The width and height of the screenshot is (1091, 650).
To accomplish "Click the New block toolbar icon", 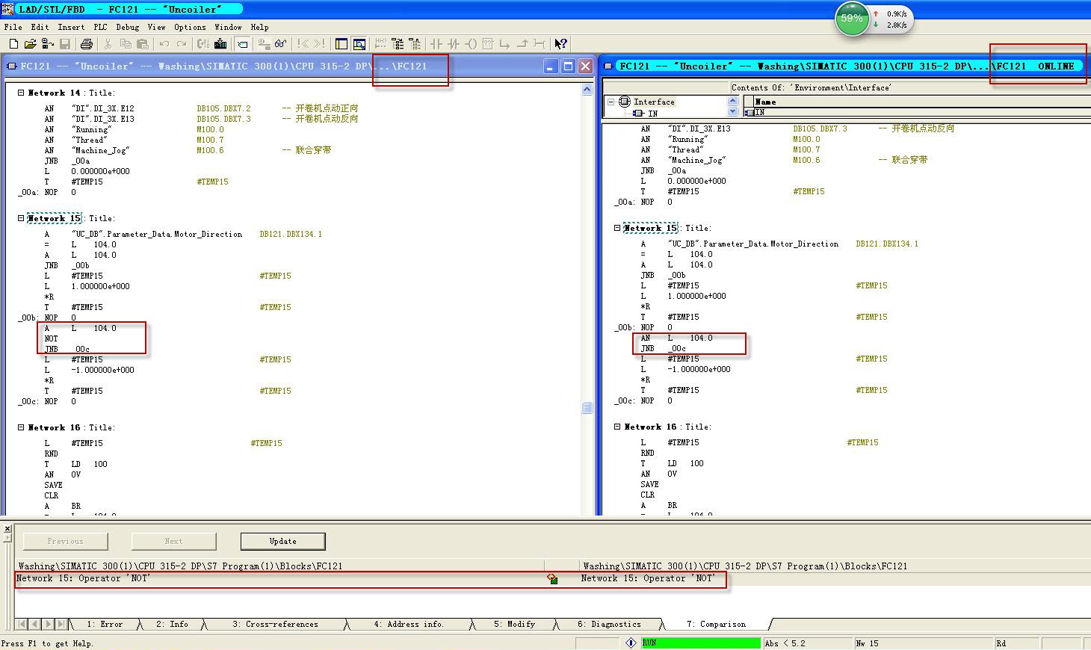I will (13, 44).
